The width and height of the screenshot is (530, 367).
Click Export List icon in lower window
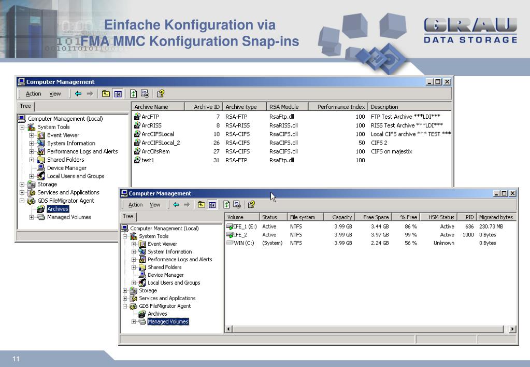[x=237, y=205]
